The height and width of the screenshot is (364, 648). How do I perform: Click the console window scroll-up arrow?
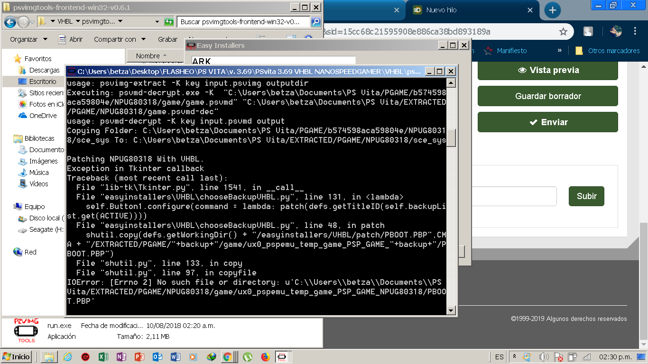[x=452, y=83]
